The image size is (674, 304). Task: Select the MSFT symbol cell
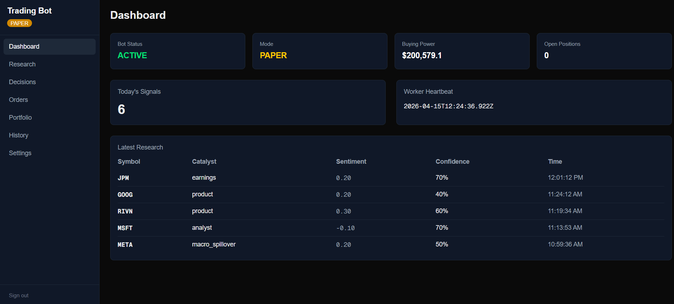(x=125, y=228)
